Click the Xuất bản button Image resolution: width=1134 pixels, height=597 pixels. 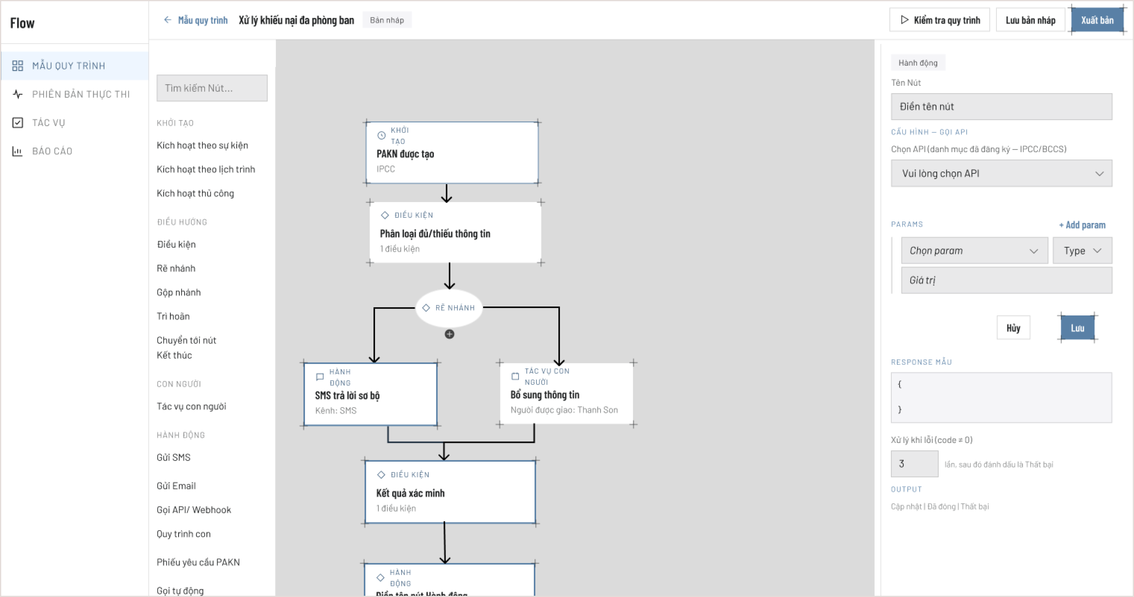tap(1098, 20)
